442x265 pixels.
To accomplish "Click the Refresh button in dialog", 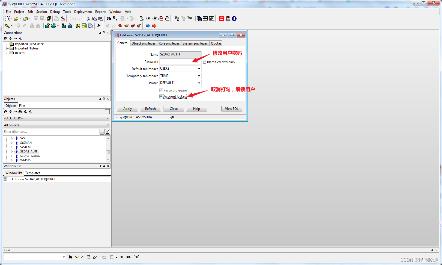I will coord(150,109).
